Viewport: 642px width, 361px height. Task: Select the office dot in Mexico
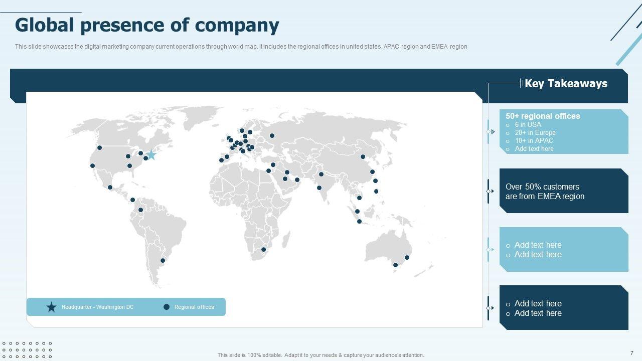click(110, 187)
